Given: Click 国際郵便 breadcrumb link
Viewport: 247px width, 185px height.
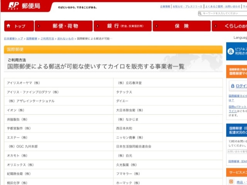Looking at the screenshot, I should [x=32, y=39].
